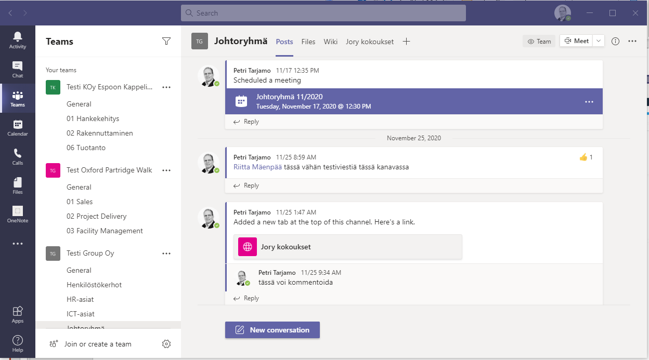
Task: Expand the Meet options dropdown arrow
Action: coord(599,41)
